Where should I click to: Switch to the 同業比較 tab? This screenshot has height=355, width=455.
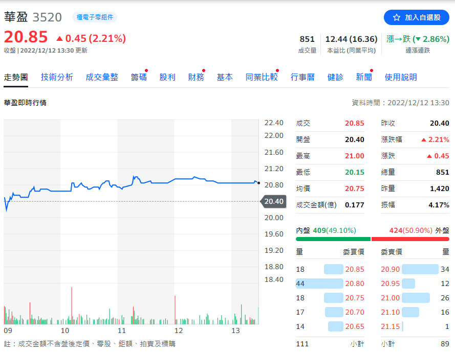(262, 77)
